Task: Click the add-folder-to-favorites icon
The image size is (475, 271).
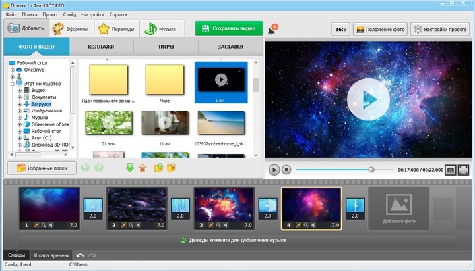Action: pyautogui.click(x=171, y=168)
